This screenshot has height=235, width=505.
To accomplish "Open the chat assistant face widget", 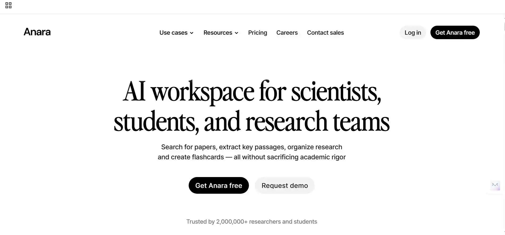I will [x=495, y=185].
